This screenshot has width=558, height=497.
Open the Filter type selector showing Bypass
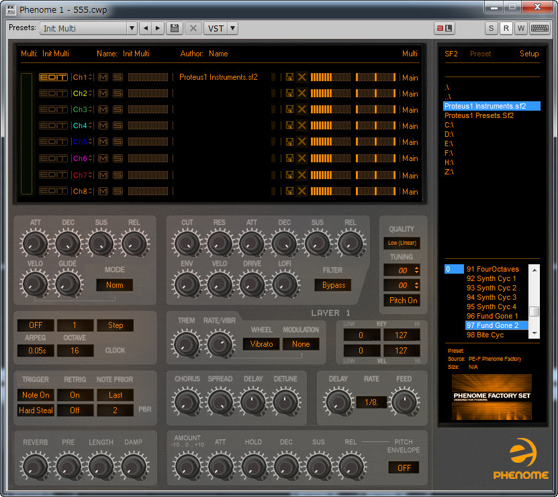click(333, 285)
